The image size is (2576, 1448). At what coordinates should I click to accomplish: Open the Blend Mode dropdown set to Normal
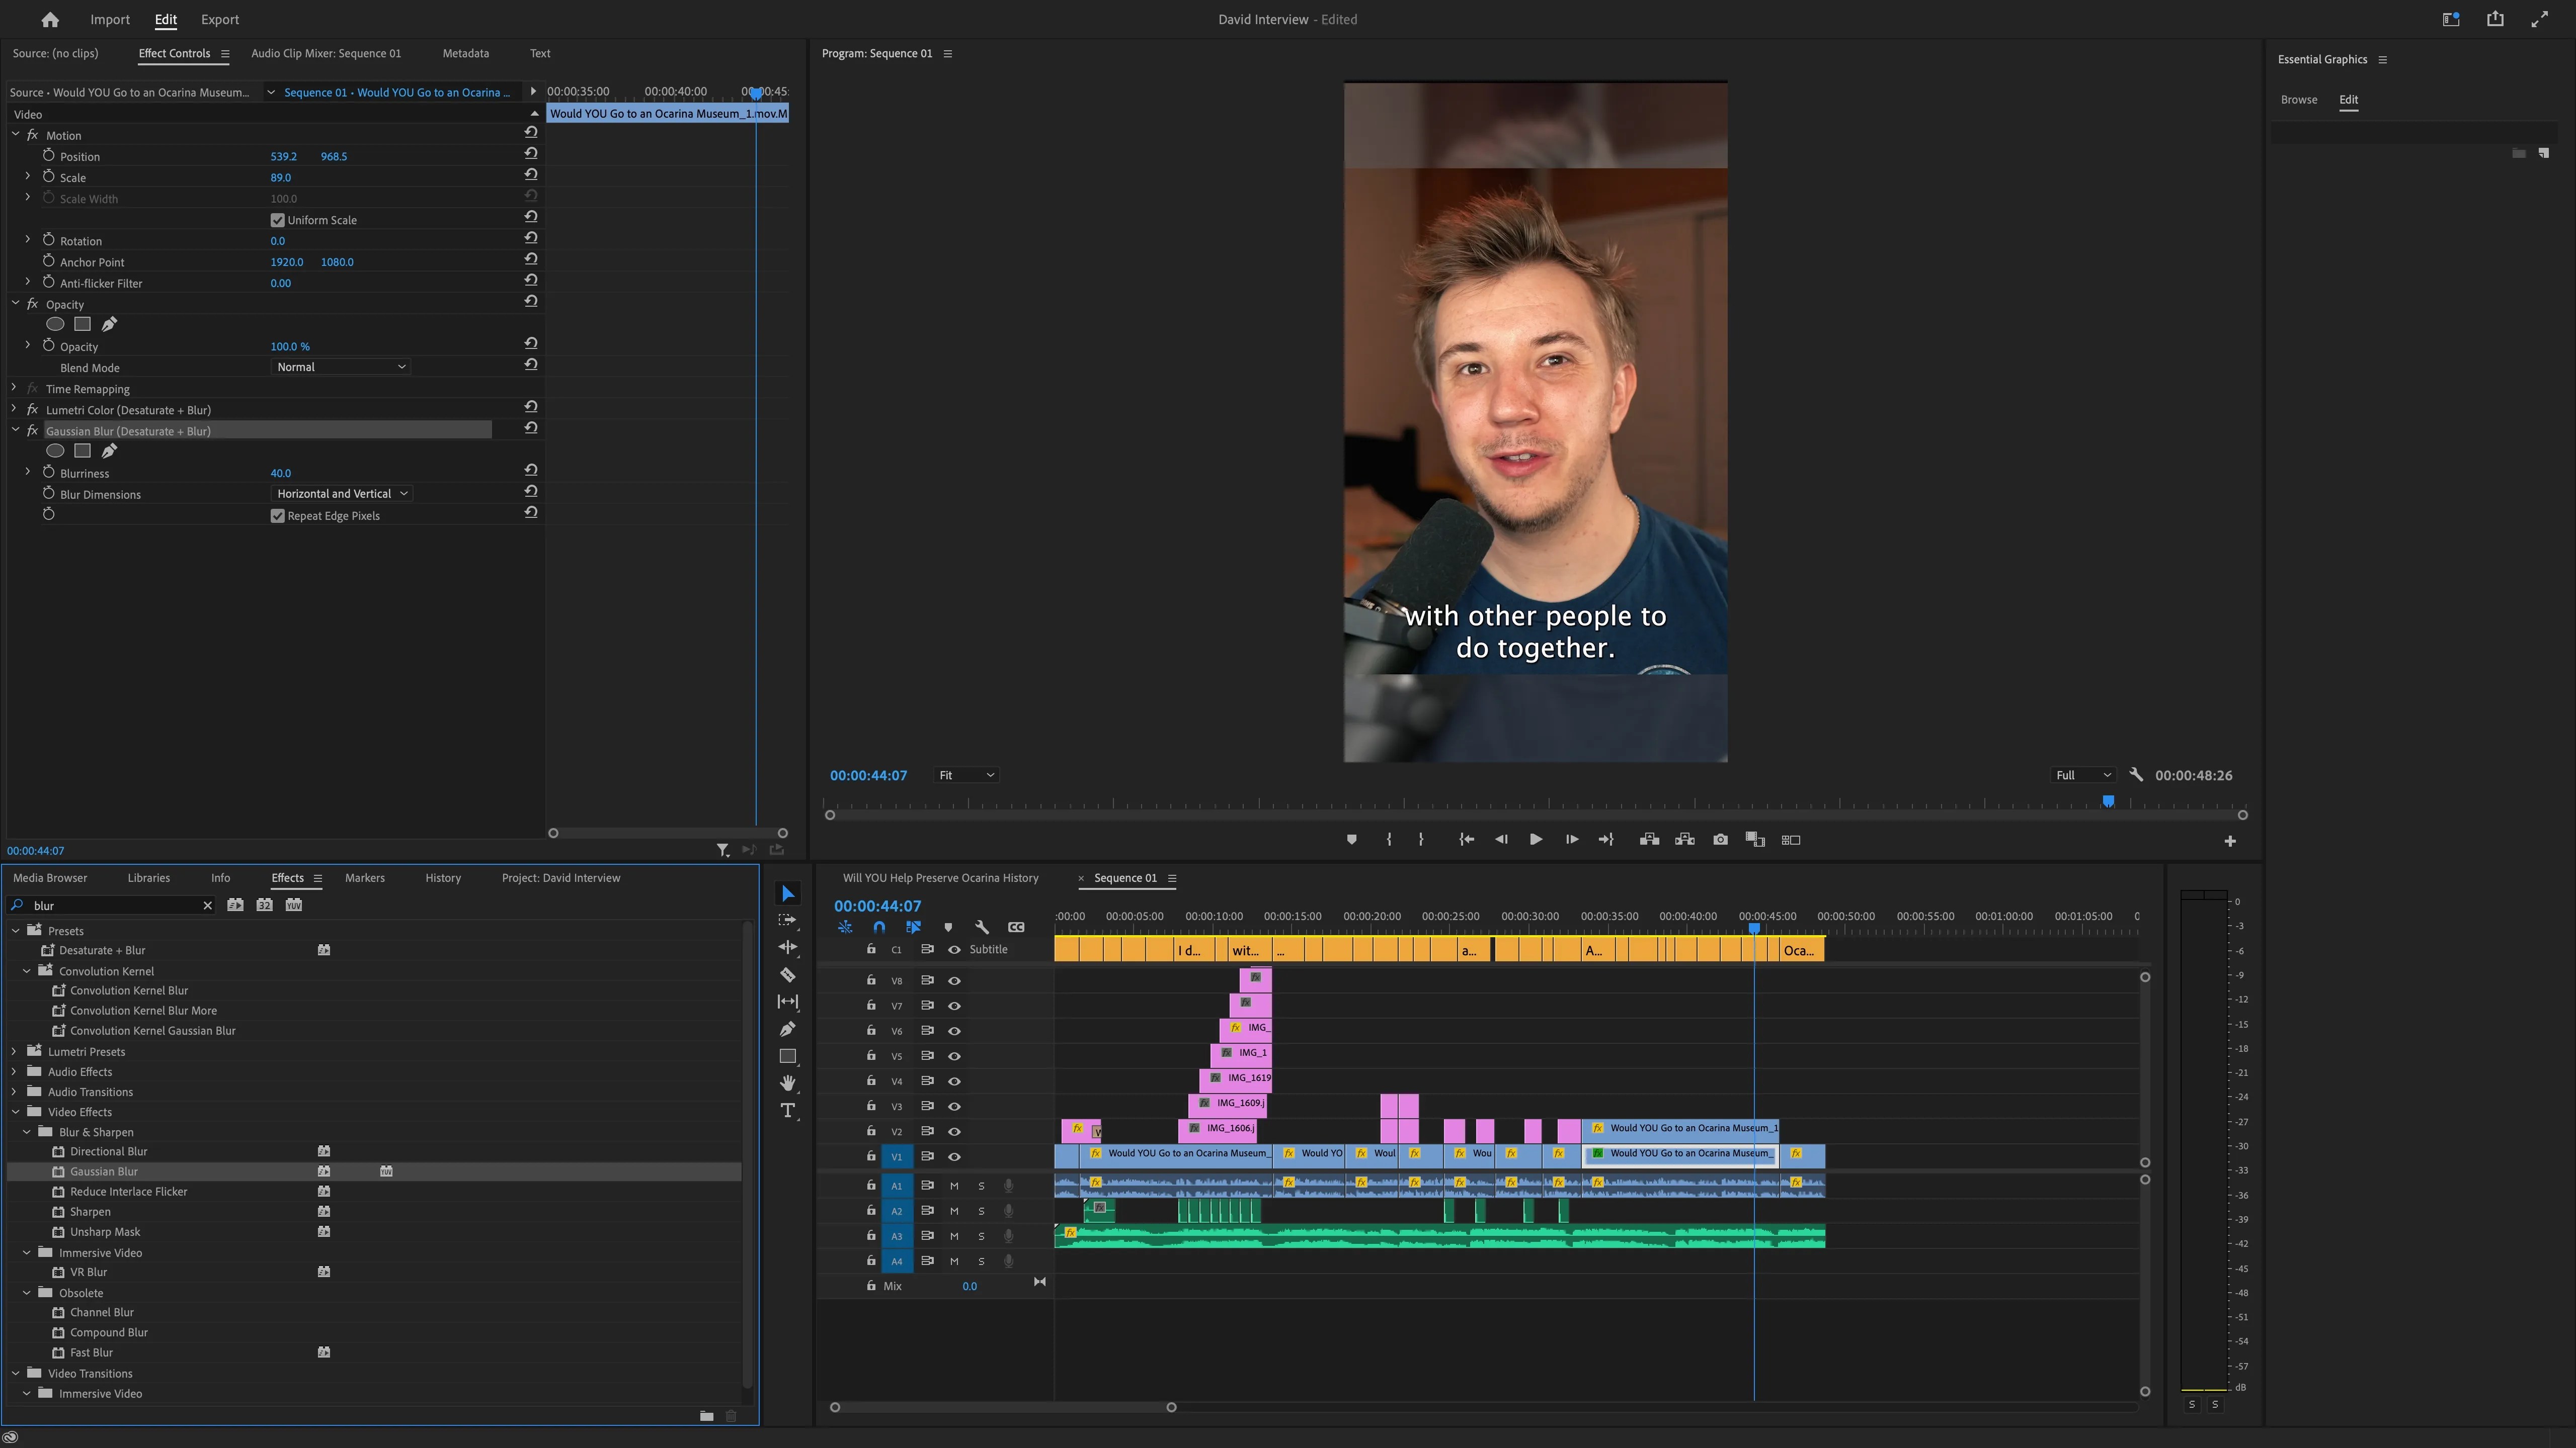point(341,367)
